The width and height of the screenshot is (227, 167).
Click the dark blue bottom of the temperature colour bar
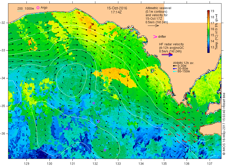pos(208,51)
